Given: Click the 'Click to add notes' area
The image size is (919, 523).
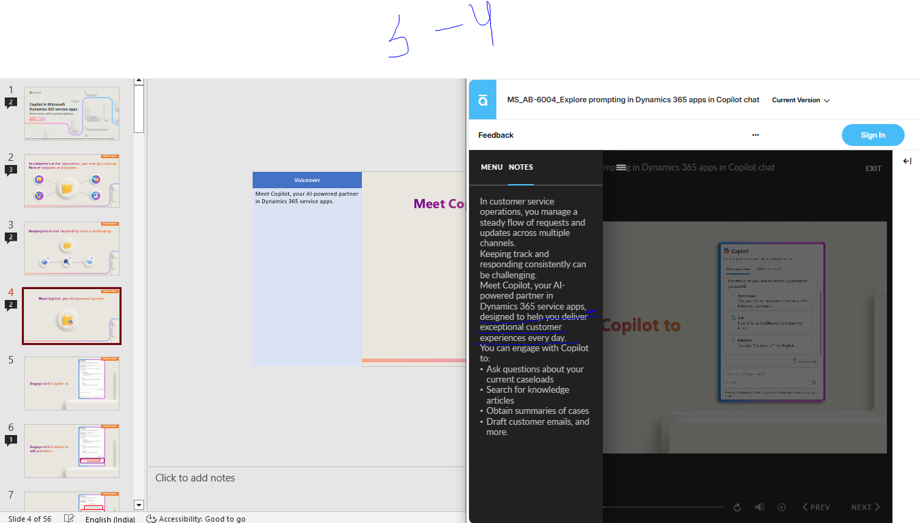Looking at the screenshot, I should [195, 477].
